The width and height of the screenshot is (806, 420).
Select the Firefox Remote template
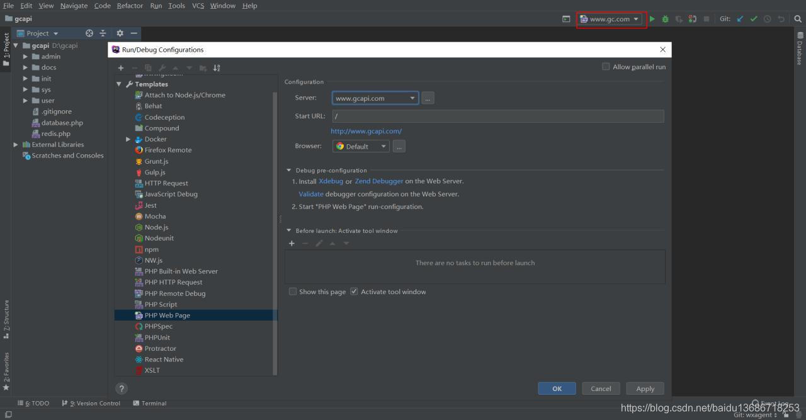(x=167, y=150)
